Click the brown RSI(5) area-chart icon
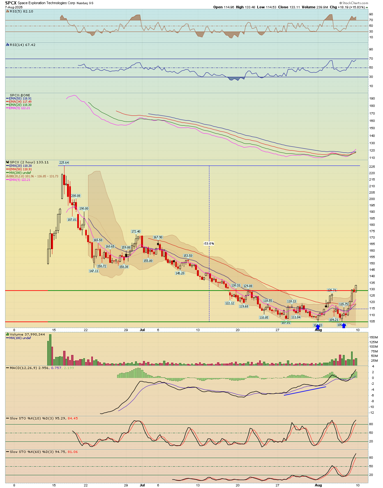The width and height of the screenshot is (383, 488). pos(8,11)
